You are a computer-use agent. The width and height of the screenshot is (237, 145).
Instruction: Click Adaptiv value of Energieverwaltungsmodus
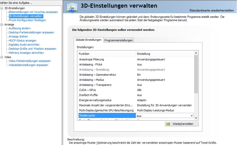tap(142, 100)
